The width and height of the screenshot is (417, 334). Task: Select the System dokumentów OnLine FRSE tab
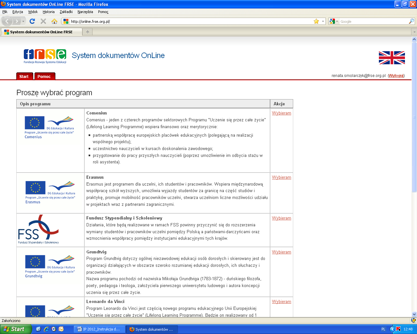coord(41,32)
